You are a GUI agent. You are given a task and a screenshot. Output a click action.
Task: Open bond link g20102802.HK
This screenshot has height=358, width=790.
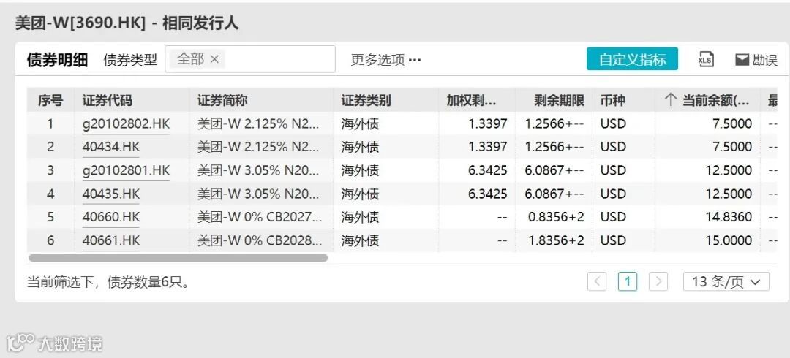click(126, 124)
